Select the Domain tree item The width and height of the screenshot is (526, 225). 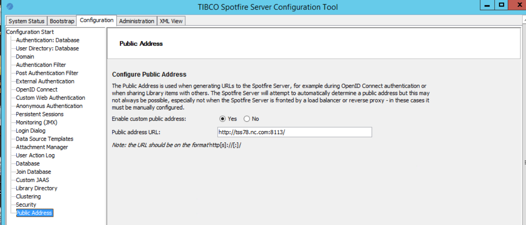pyautogui.click(x=25, y=57)
